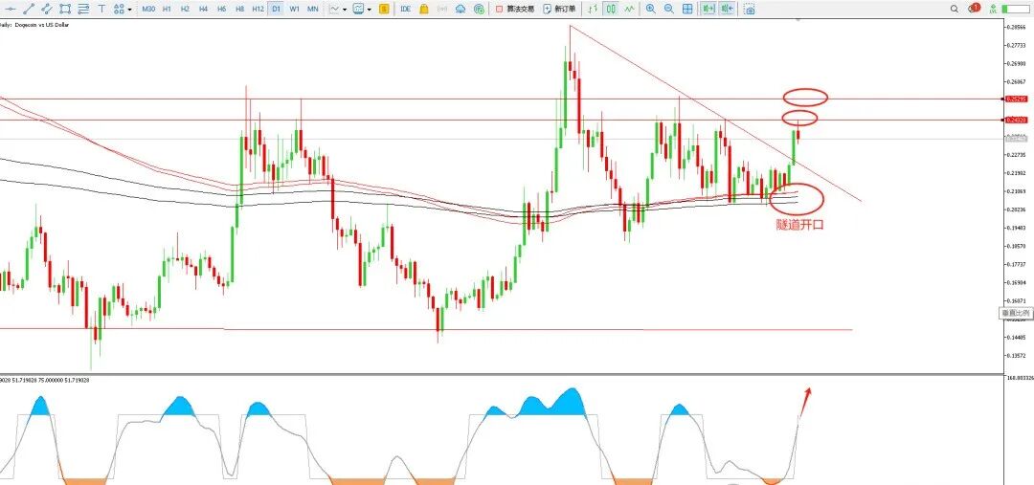Select the rectangle shape tool
The height and width of the screenshot is (485, 1034).
click(65, 10)
